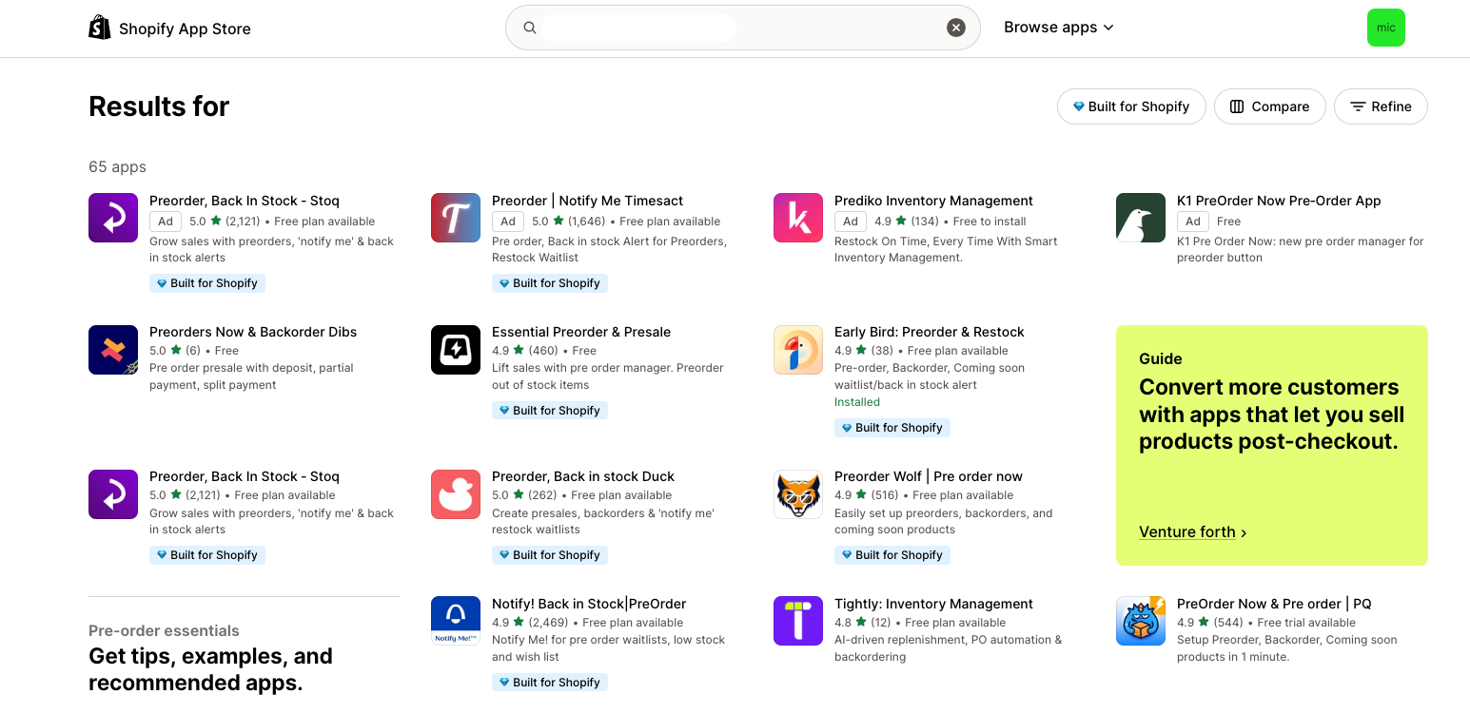Open Notify! Back in Stock|PreOrder title
1470x714 pixels.
589,604
